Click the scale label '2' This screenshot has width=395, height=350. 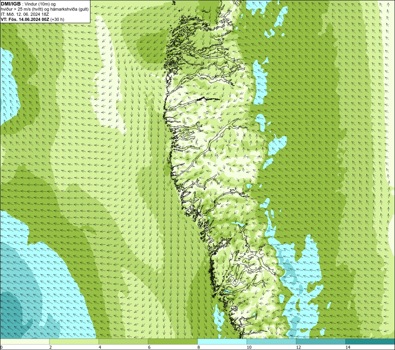(51, 347)
